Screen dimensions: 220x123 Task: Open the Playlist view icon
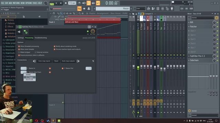tap(148, 9)
